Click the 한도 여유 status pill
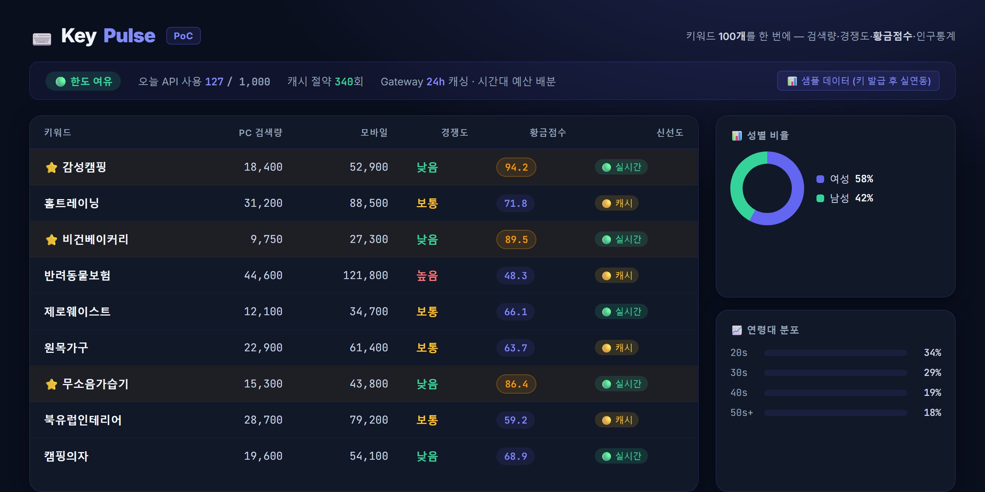Screen dimensions: 985x492 pos(83,81)
